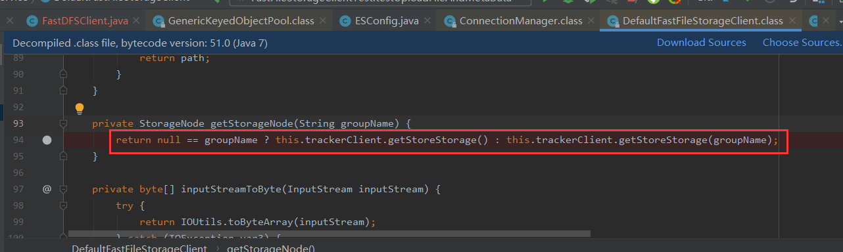Click line number 99 in the gutter

click(x=18, y=222)
